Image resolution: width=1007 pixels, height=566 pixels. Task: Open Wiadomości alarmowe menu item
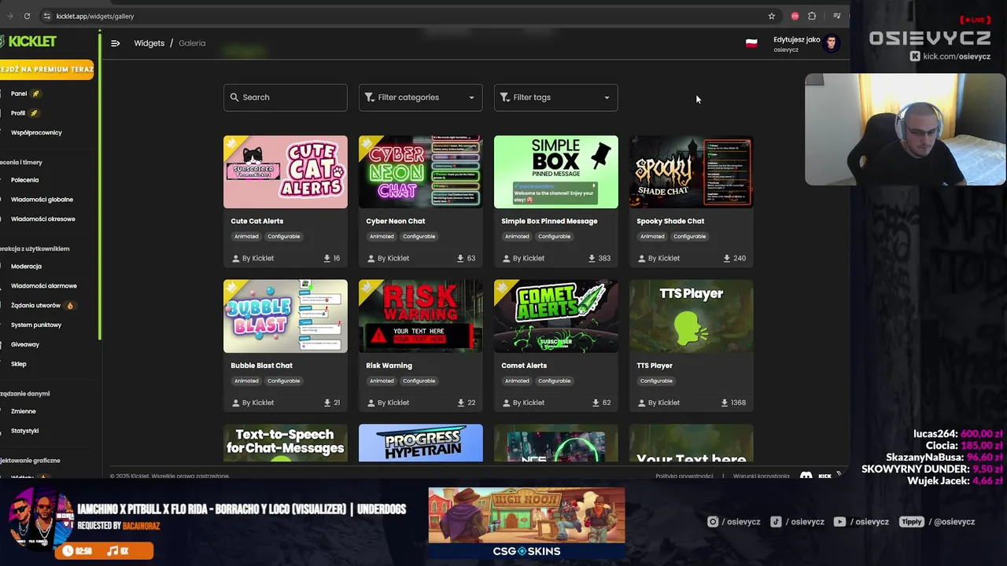pyautogui.click(x=44, y=286)
